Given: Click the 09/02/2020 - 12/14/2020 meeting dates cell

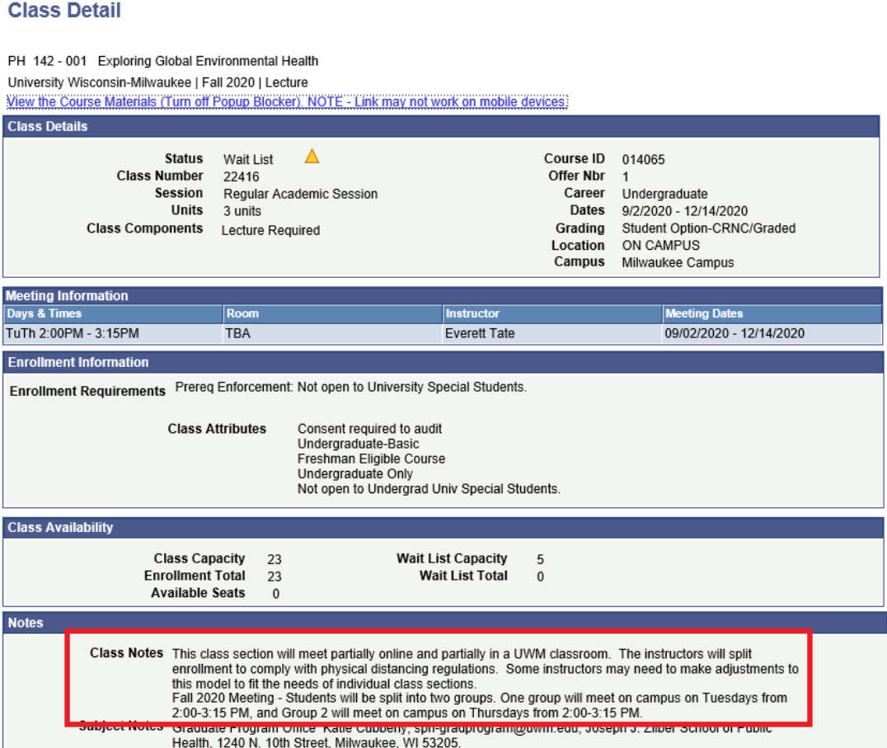Looking at the screenshot, I should [734, 333].
